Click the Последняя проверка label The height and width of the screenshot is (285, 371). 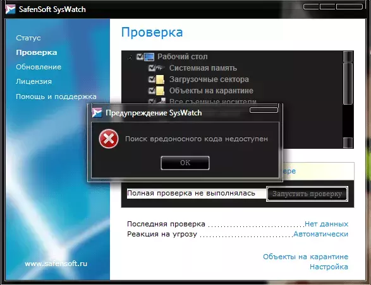point(166,224)
